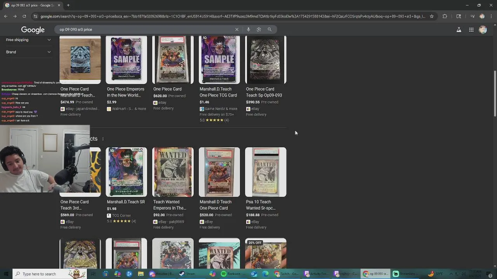Go forward in browser history
Image resolution: width=497 pixels, height=279 pixels.
pyautogui.click(x=15, y=16)
